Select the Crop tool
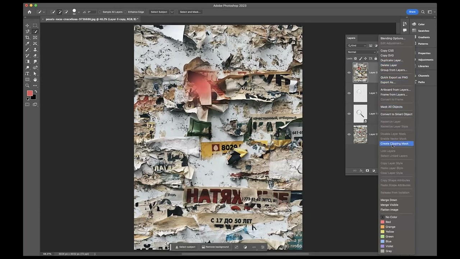Image resolution: width=460 pixels, height=259 pixels. 27,37
